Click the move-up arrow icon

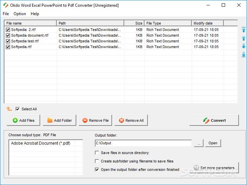tap(244, 38)
